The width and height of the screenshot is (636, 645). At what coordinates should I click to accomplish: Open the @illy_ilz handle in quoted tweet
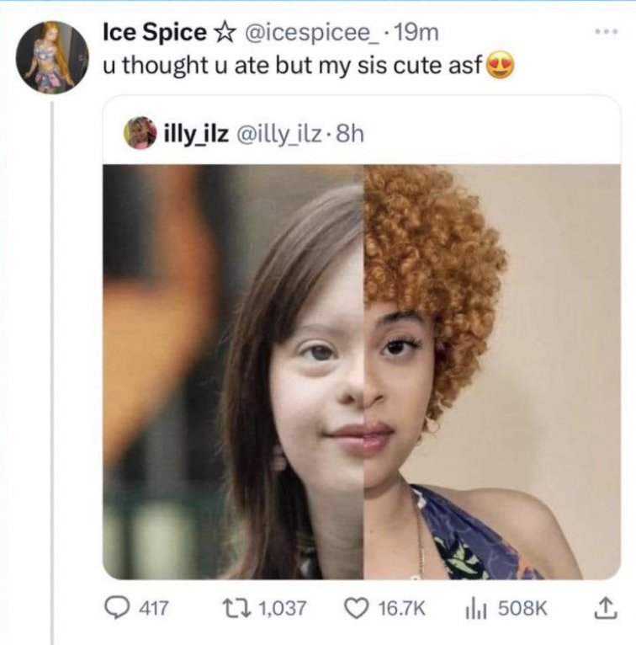pyautogui.click(x=278, y=134)
